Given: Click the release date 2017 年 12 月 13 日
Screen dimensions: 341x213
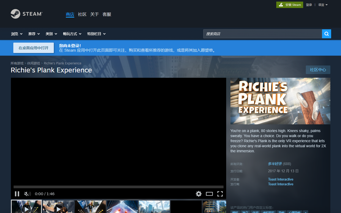Looking at the screenshot, I should click(283, 171).
